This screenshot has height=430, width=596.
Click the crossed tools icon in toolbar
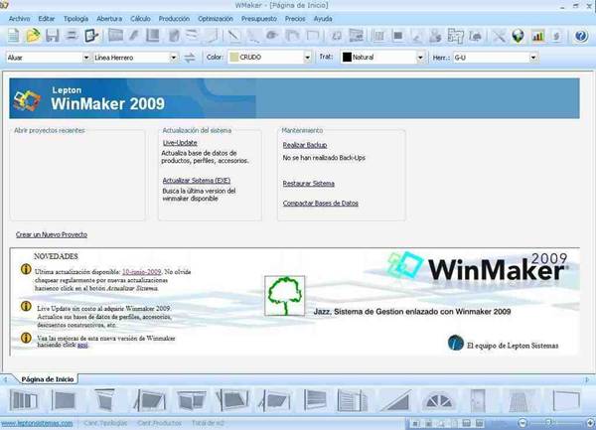click(x=499, y=36)
